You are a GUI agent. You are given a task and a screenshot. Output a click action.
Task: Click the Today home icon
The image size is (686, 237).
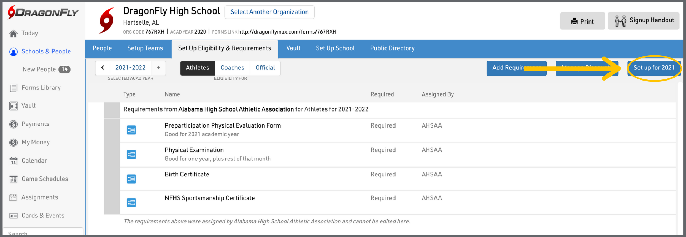[13, 34]
